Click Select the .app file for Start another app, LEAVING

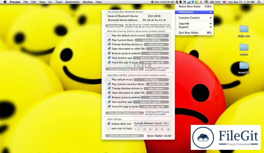click(151, 102)
